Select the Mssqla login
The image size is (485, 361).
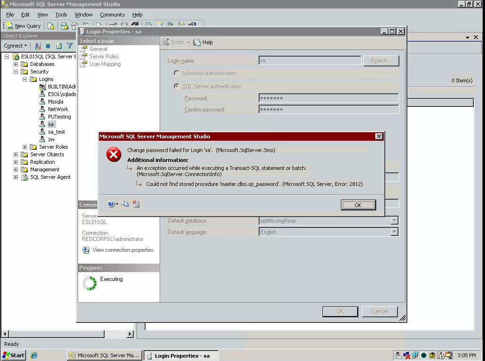point(56,102)
